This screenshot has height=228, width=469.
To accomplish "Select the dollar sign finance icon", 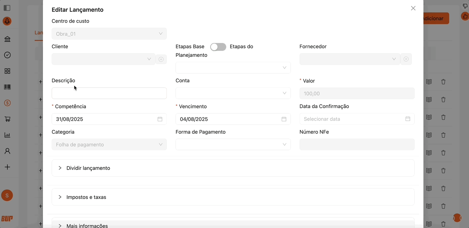I will click(x=7, y=103).
